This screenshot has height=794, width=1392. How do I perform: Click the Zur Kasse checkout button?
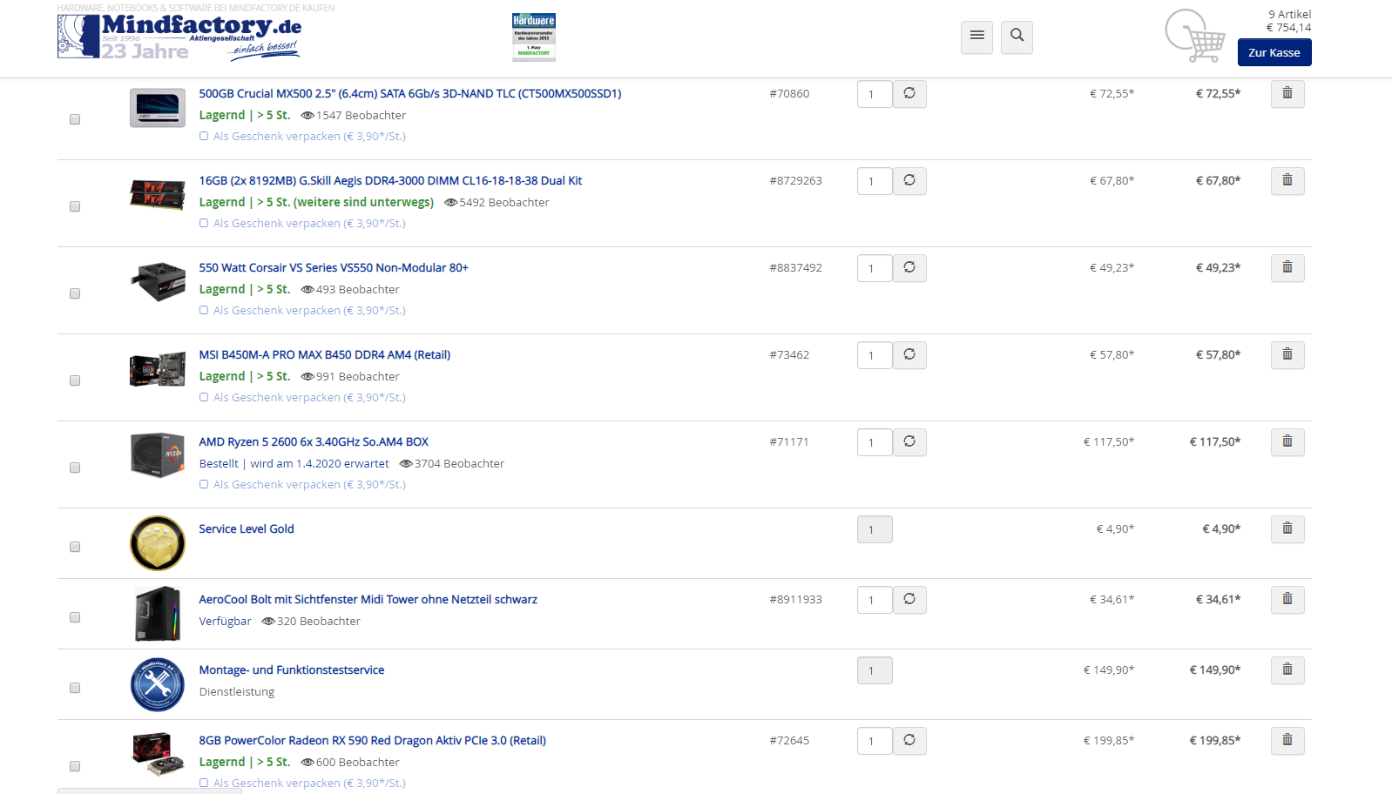click(x=1274, y=52)
